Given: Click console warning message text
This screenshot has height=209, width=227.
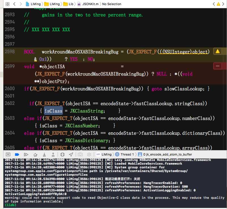Looking at the screenshot, I should [114, 200].
